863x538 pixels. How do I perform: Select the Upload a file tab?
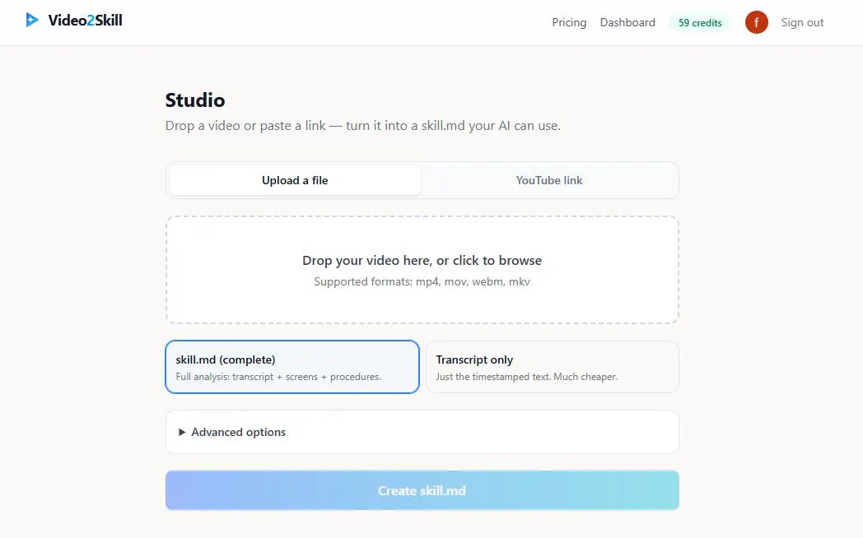click(295, 180)
